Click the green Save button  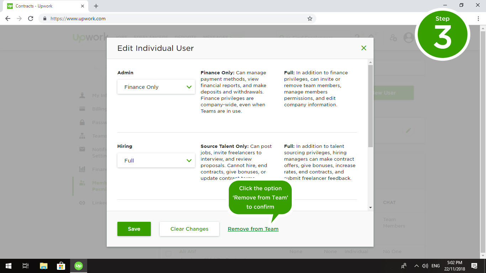[x=134, y=229]
